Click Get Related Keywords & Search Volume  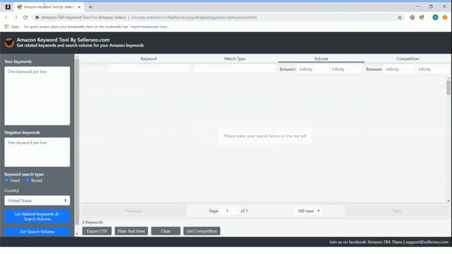(37, 216)
